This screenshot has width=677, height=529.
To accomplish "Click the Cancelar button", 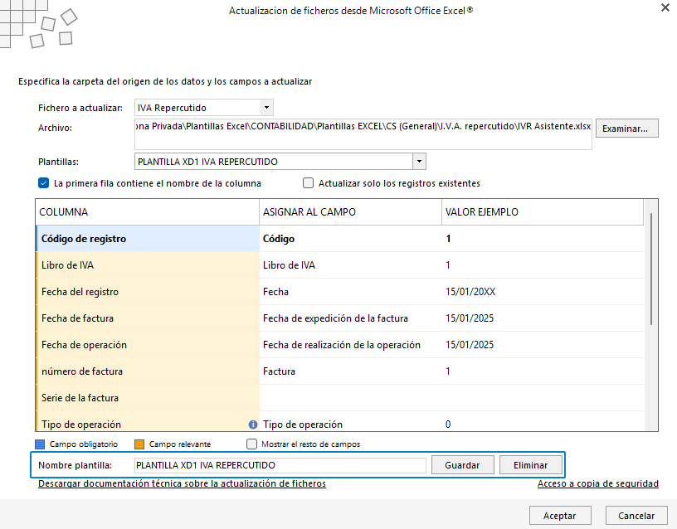I will (x=636, y=516).
